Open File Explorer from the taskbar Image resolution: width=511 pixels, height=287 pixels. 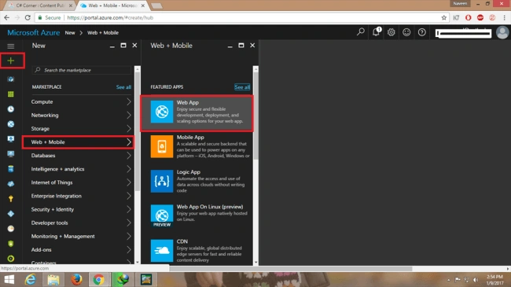pos(53,279)
